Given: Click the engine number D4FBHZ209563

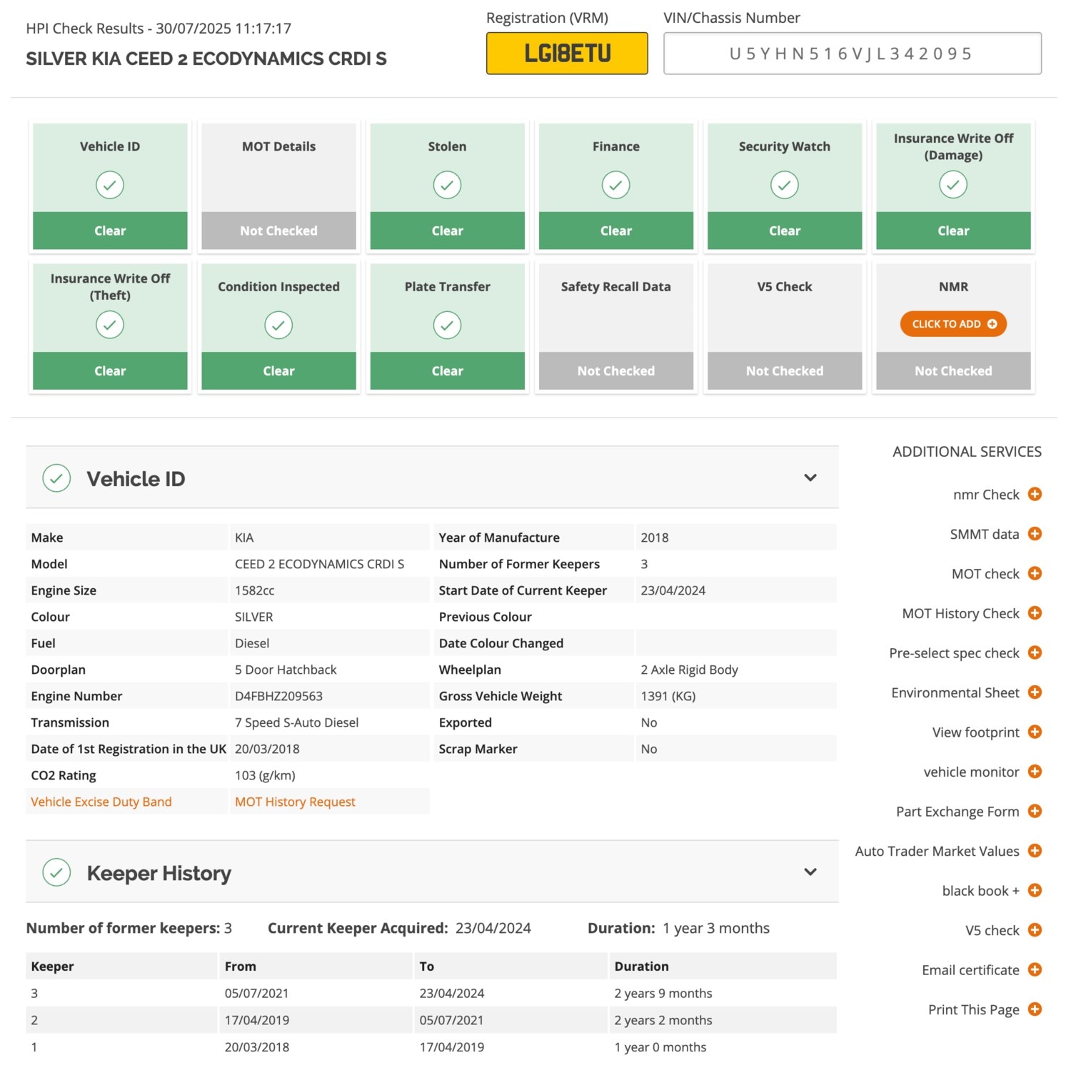Looking at the screenshot, I should pyautogui.click(x=278, y=696).
